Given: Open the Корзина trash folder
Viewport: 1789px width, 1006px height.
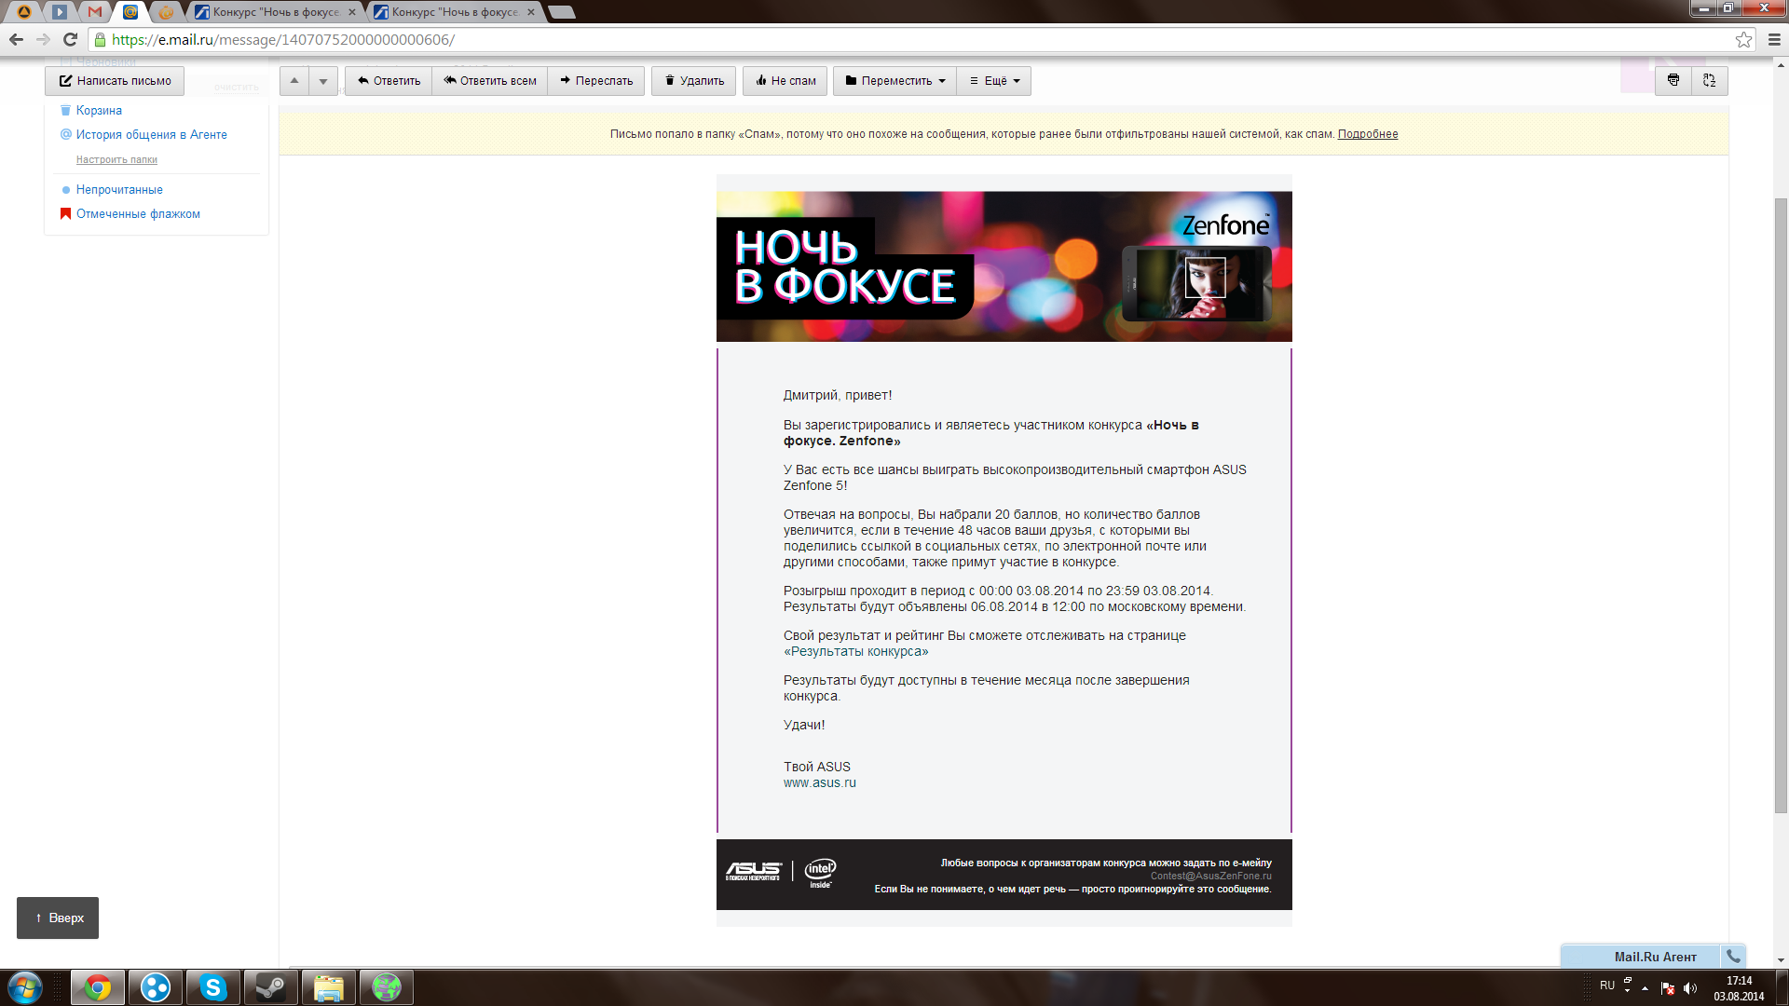Looking at the screenshot, I should pos(99,110).
